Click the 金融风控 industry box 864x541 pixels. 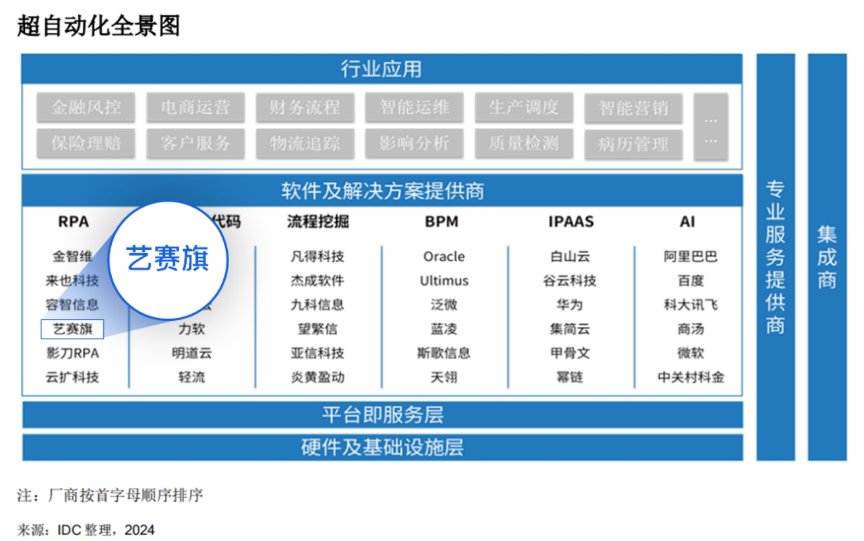tap(86, 107)
